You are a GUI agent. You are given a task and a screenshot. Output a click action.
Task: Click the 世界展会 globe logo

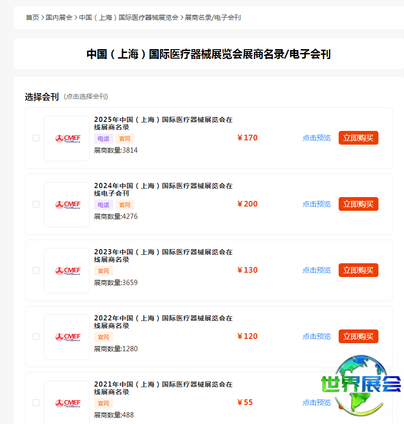pos(361,384)
